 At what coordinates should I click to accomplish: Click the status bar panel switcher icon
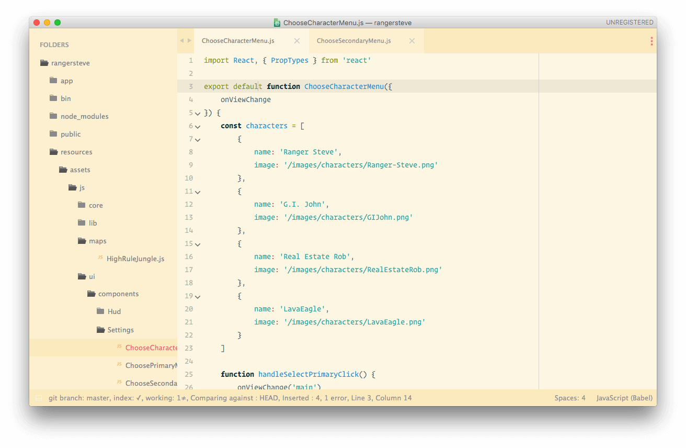(38, 398)
